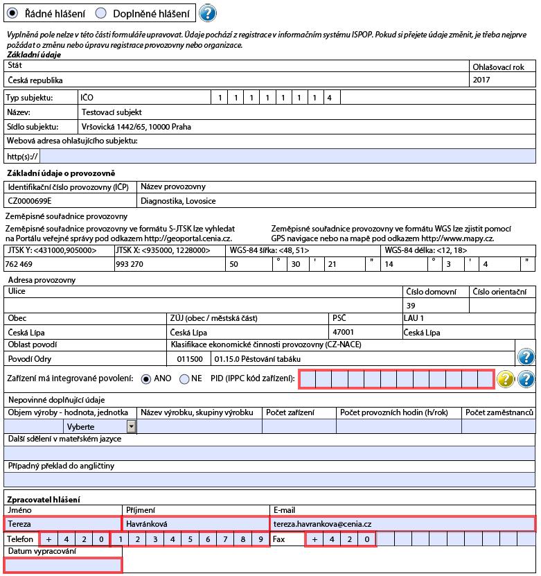Click the Fax prefix cell with plus sign

[x=314, y=539]
